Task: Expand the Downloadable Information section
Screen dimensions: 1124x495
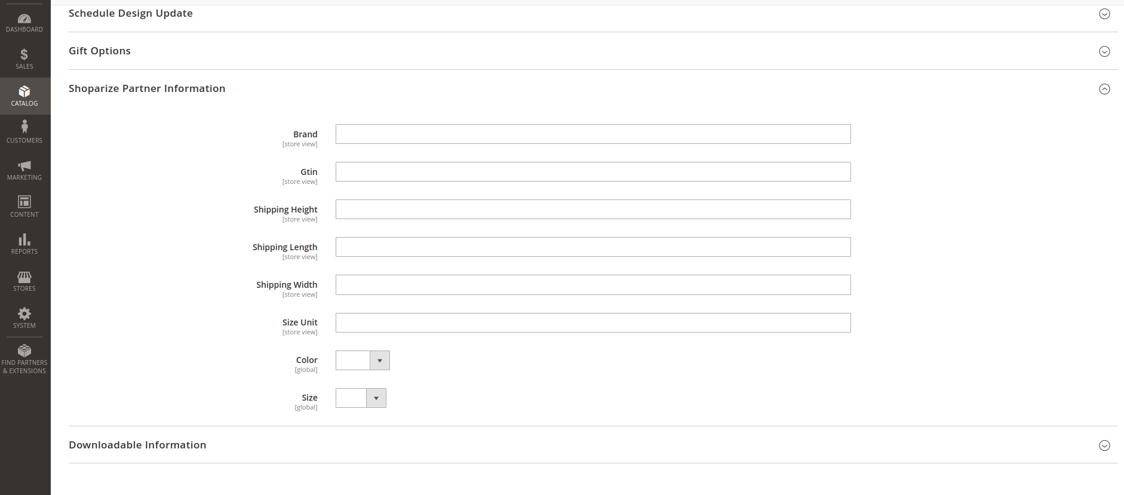Action: [x=1104, y=445]
